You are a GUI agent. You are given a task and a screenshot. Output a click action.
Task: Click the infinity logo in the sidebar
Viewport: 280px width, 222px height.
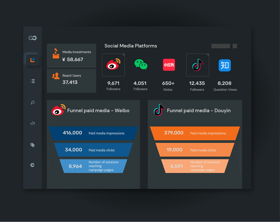pos(32,38)
